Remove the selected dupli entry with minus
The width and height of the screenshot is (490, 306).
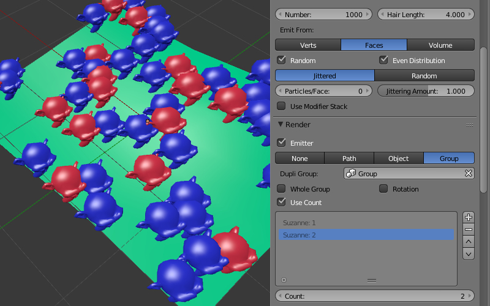(469, 229)
